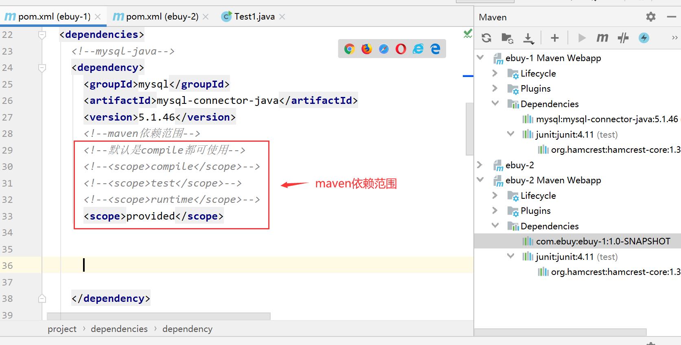The image size is (681, 345).
Task: Click the provided scope value text
Action: pos(150,216)
